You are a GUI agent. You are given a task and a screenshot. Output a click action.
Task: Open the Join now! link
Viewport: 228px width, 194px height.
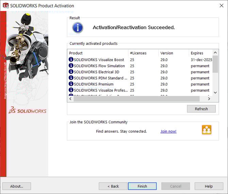[168, 132]
